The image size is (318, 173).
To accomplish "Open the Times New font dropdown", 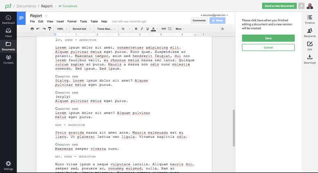I will (x=106, y=29).
